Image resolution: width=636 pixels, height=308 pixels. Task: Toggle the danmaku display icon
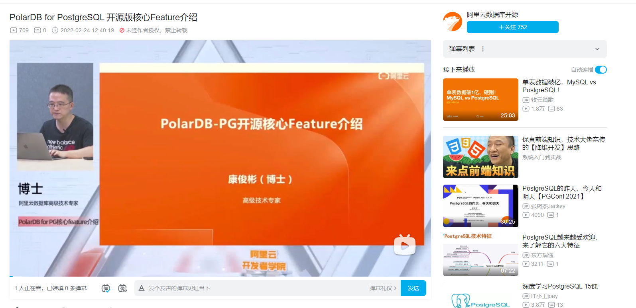pyautogui.click(x=106, y=288)
